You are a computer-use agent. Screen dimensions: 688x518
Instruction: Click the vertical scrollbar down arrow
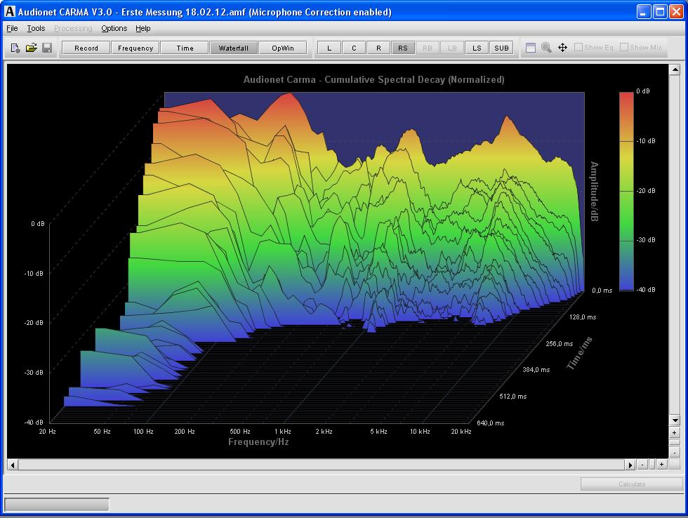pyautogui.click(x=675, y=420)
